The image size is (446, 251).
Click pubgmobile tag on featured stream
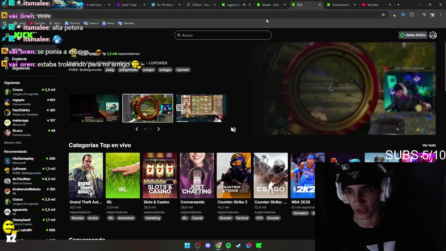[128, 70]
